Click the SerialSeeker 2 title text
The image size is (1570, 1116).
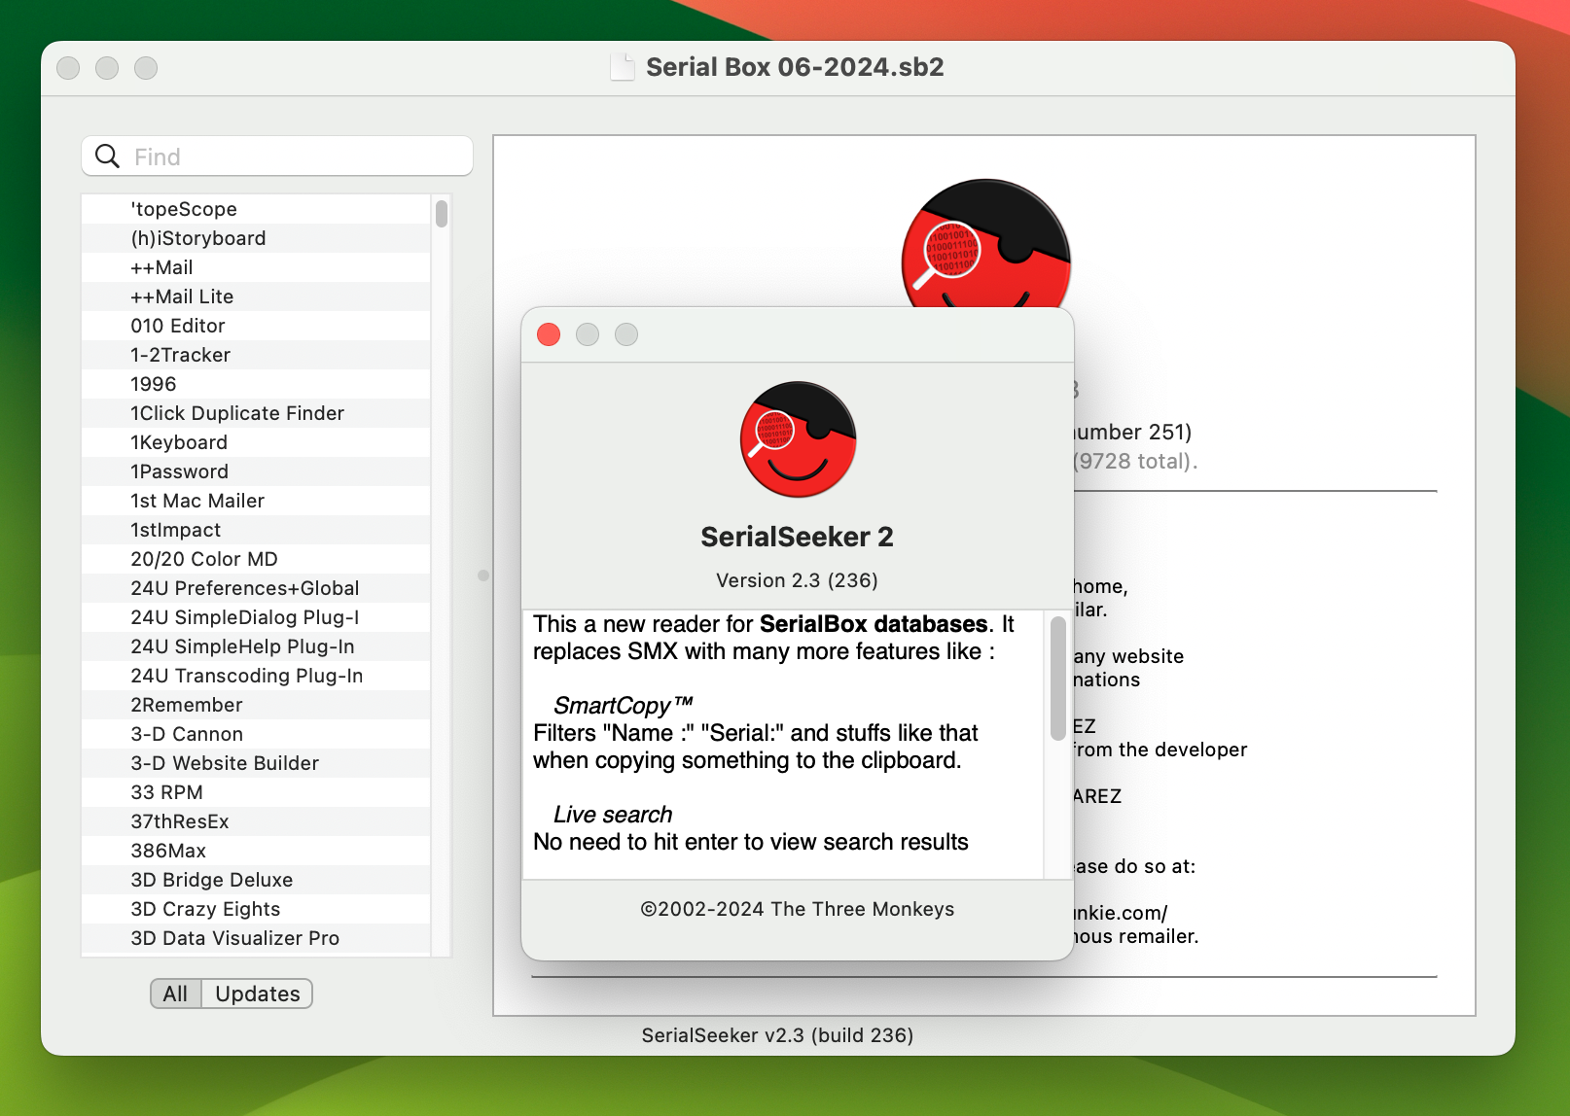coord(797,537)
